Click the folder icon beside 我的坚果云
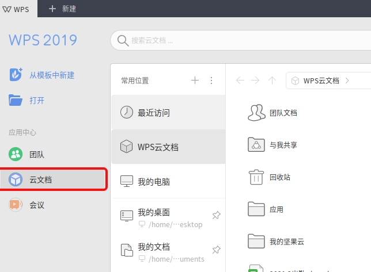This screenshot has width=371, height=272. (256, 241)
